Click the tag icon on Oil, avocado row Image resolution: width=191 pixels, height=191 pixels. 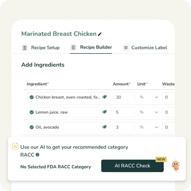click(x=105, y=127)
